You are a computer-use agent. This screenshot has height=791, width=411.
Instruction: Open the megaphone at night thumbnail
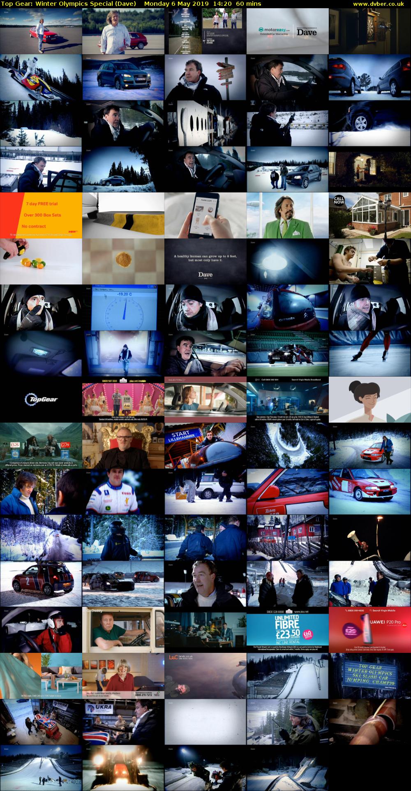coord(369,538)
